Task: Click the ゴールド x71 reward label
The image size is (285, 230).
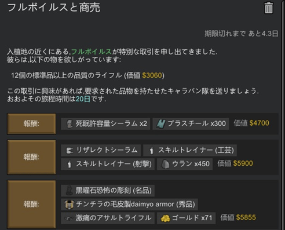Action: coord(192,218)
